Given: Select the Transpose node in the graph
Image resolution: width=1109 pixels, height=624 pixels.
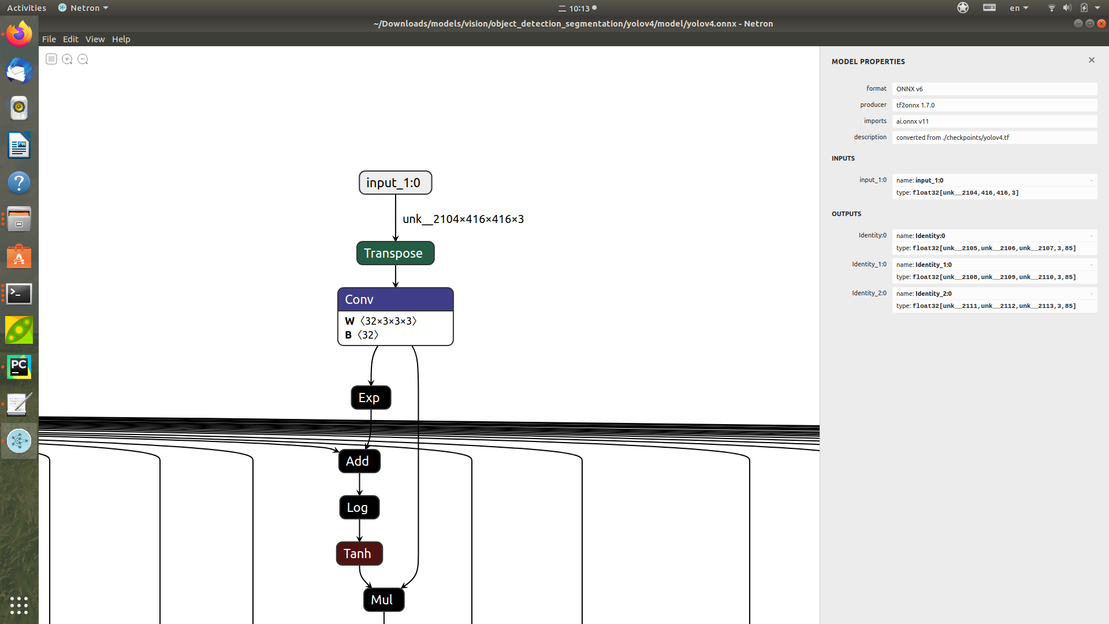Looking at the screenshot, I should coord(395,253).
